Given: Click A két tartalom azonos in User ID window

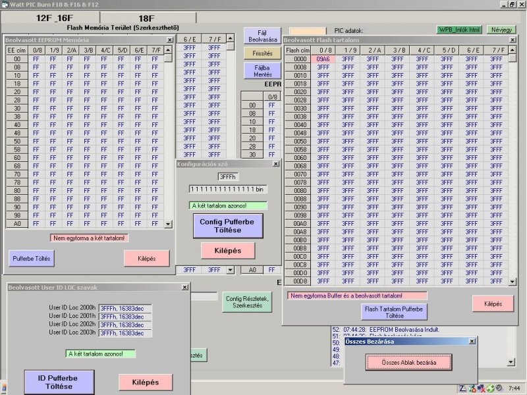Looking at the screenshot, I should coord(101,354).
